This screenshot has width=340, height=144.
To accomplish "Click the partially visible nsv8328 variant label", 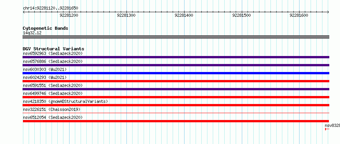I will coord(332,125).
